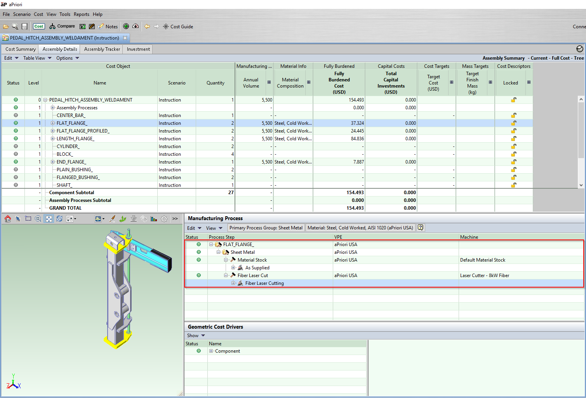
Task: Click the colored bar chart viewer icon
Action: (154, 219)
